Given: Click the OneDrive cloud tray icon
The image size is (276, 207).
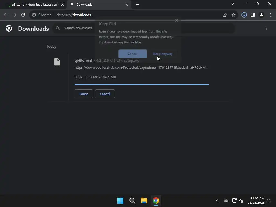Looking at the screenshot, I should [x=226, y=201].
